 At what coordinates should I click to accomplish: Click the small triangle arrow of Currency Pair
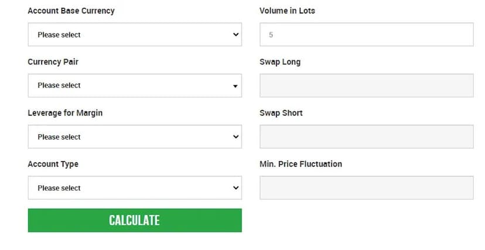[235, 86]
